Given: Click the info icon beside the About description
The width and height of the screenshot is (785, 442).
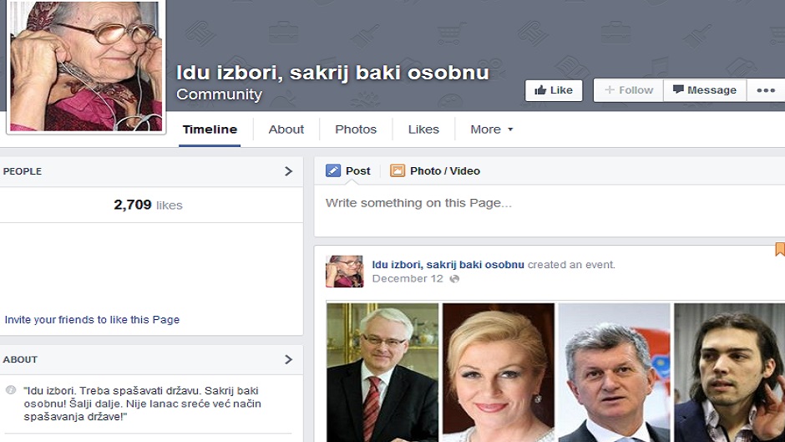Looking at the screenshot, I should [x=11, y=390].
